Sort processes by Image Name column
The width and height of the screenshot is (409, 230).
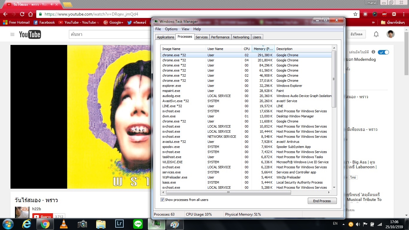[183, 49]
